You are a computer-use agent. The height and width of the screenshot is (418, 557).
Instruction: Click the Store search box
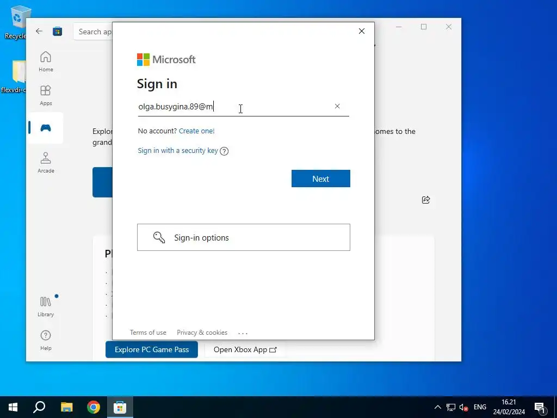[93, 32]
